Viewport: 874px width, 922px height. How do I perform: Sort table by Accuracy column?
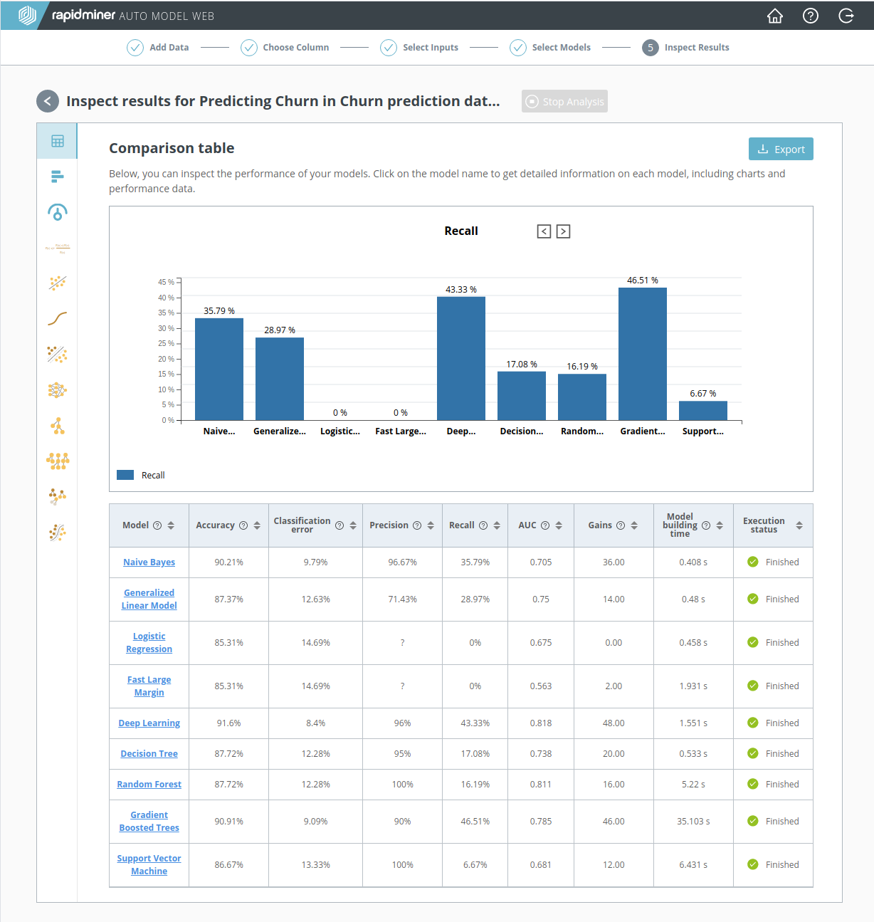257,525
